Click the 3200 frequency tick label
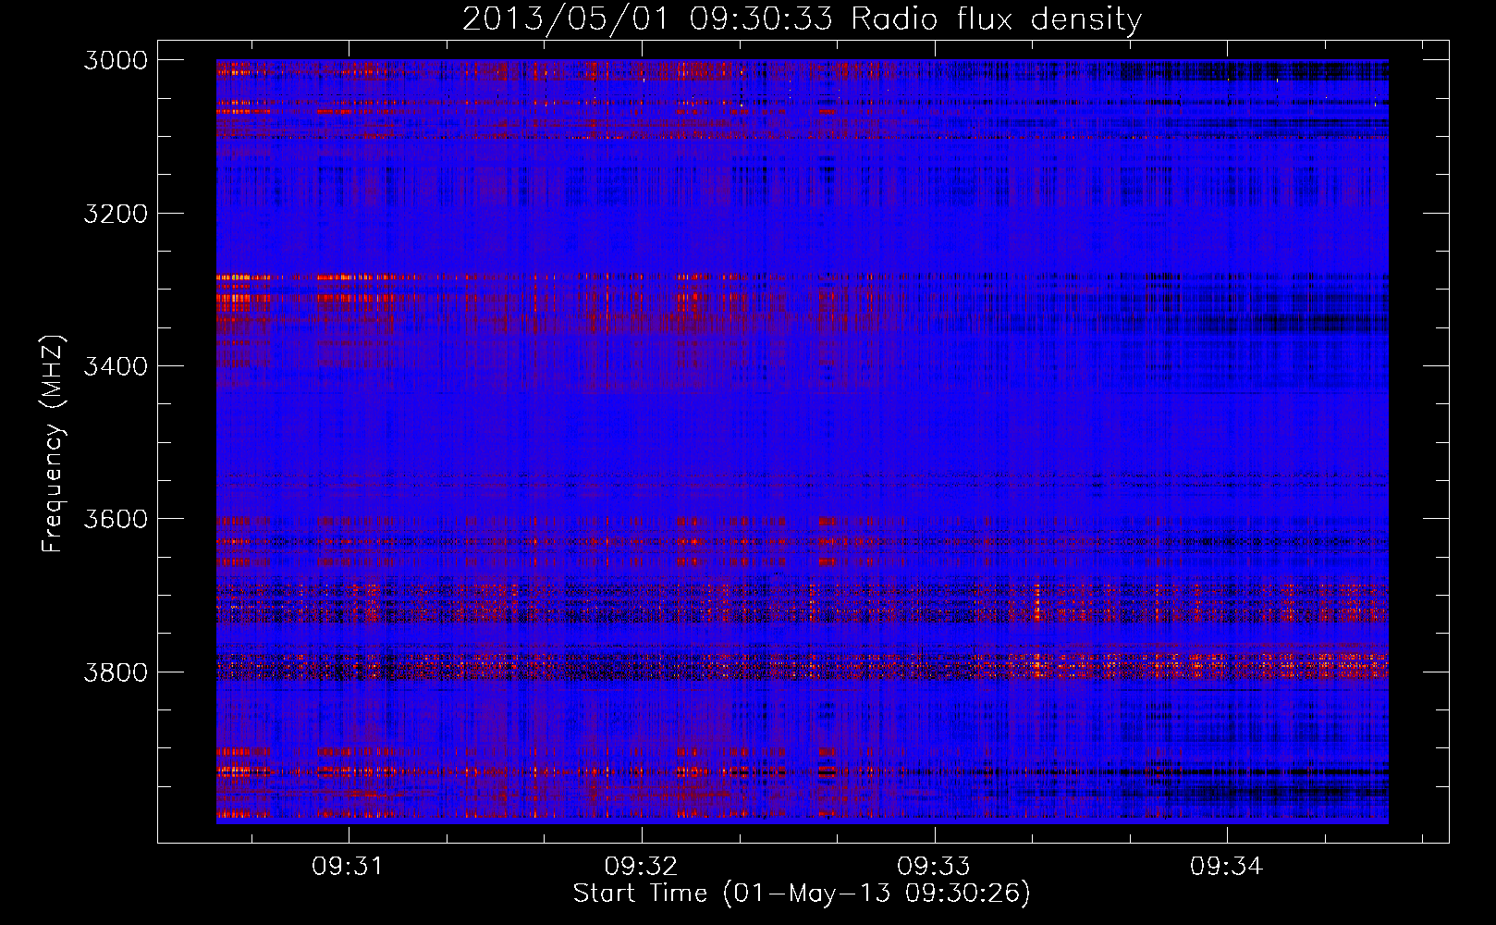The width and height of the screenshot is (1496, 925). tap(116, 214)
